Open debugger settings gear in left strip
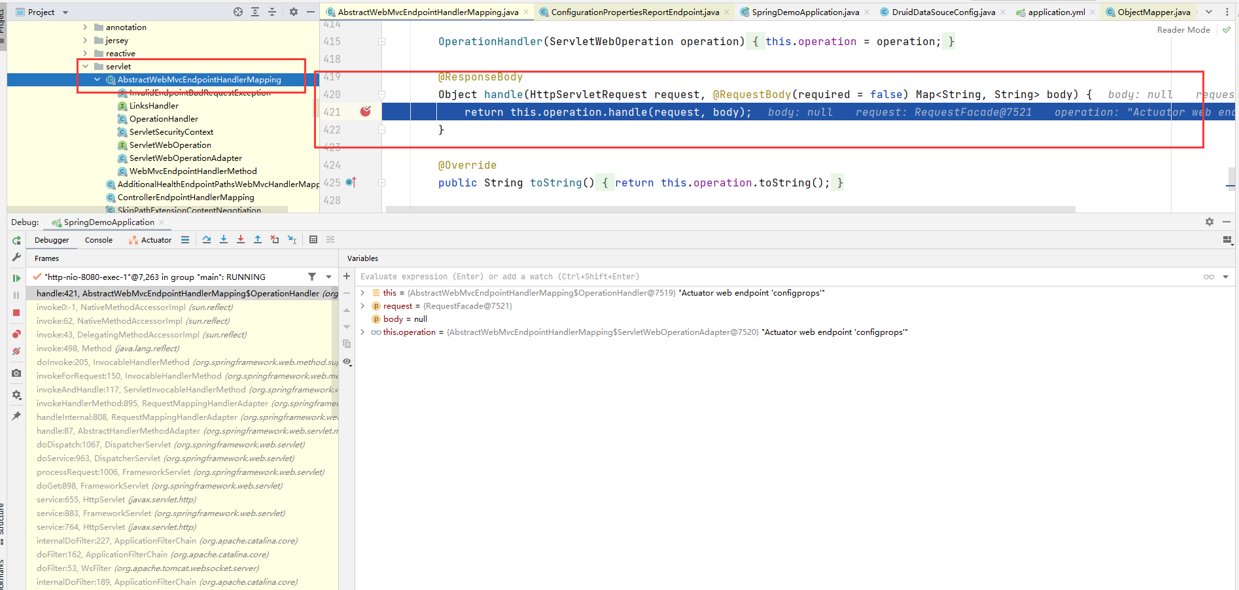The image size is (1239, 590). pyautogui.click(x=16, y=395)
